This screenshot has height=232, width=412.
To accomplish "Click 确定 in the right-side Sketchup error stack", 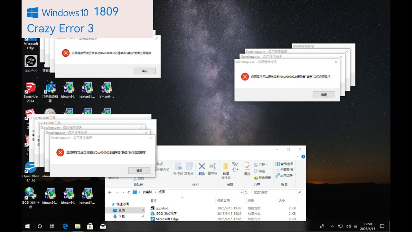I will pyautogui.click(x=324, y=95).
